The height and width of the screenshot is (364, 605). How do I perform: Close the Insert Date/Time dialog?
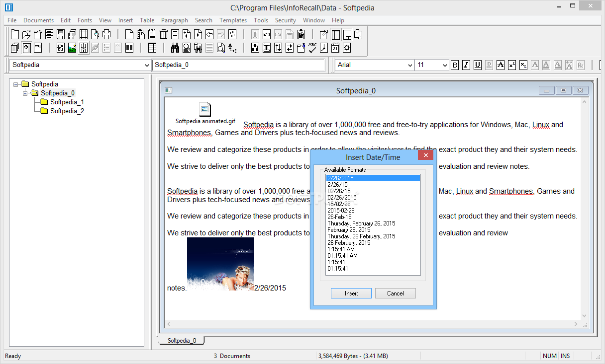(x=425, y=155)
